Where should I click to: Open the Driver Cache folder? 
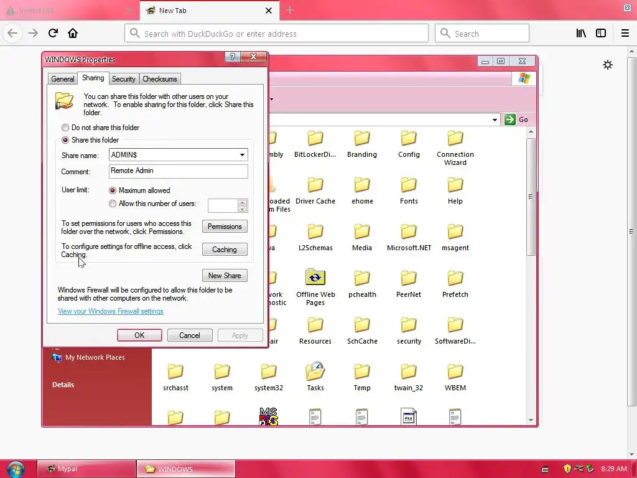click(x=315, y=190)
